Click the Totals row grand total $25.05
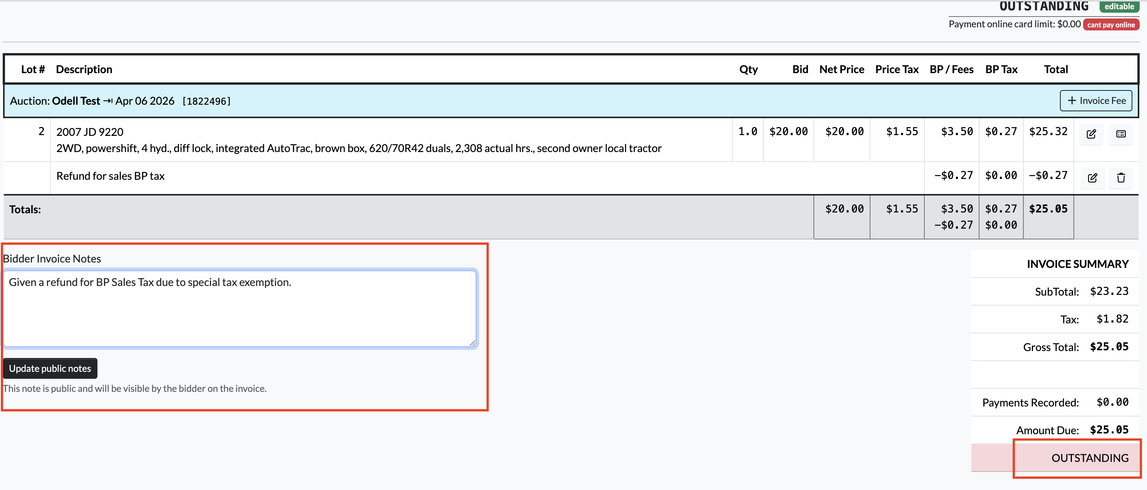 1048,209
